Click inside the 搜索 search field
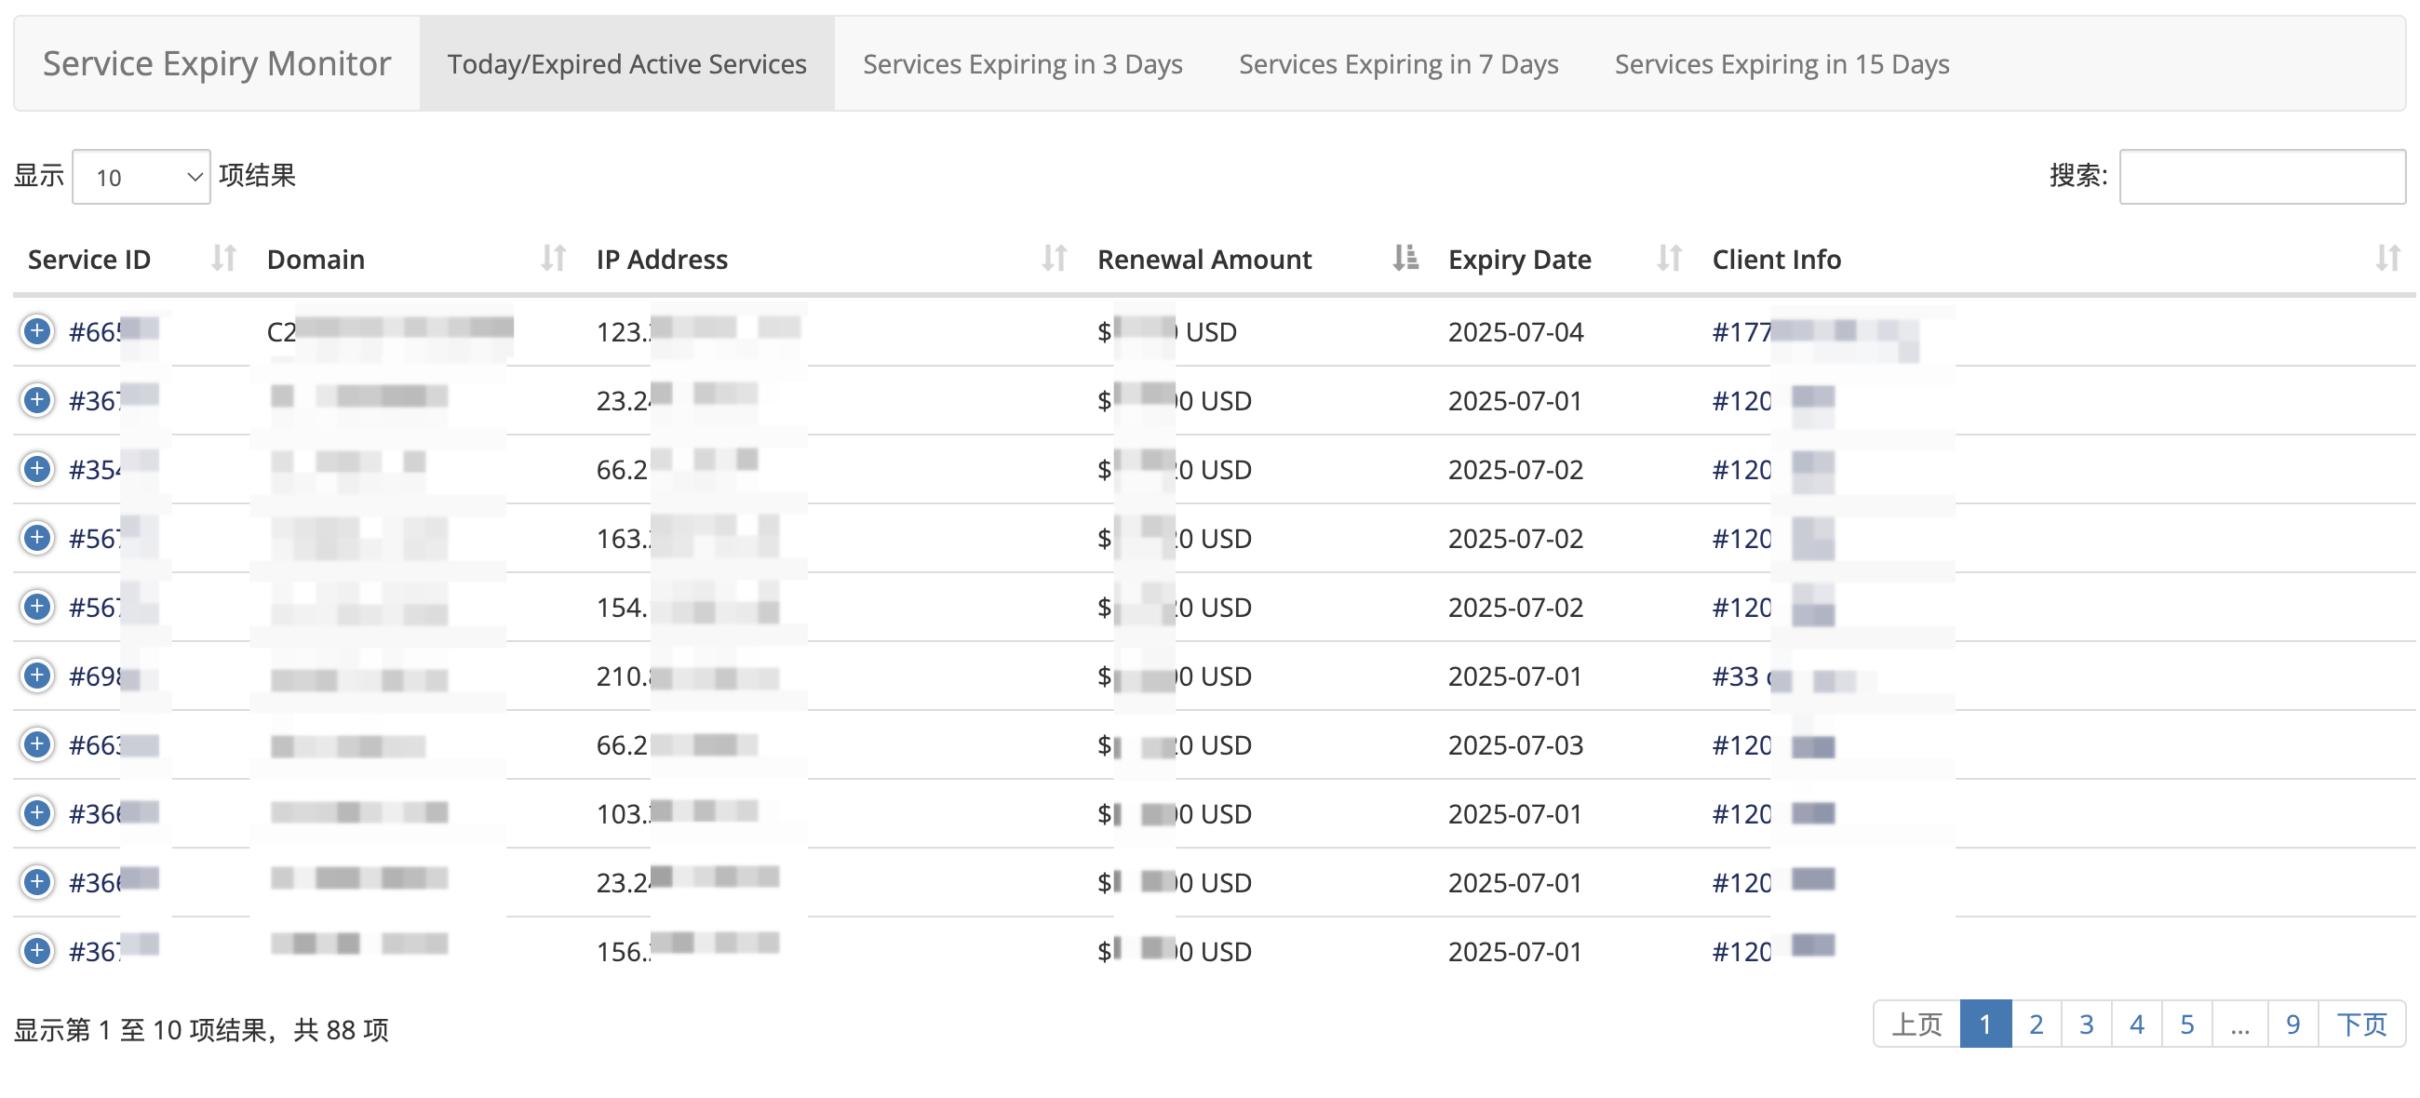The image size is (2420, 1098). pos(2261,177)
